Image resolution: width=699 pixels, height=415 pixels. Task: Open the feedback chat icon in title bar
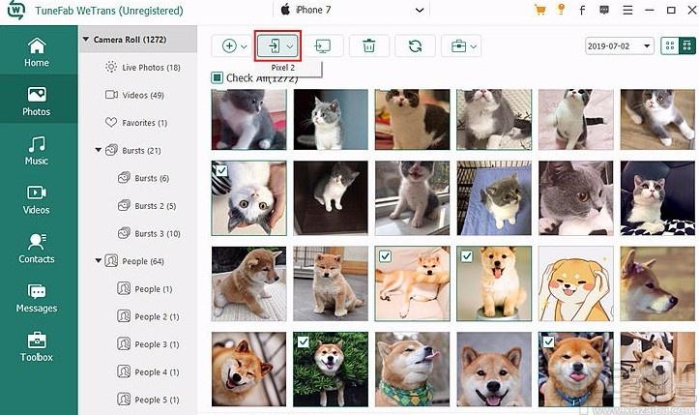click(604, 10)
